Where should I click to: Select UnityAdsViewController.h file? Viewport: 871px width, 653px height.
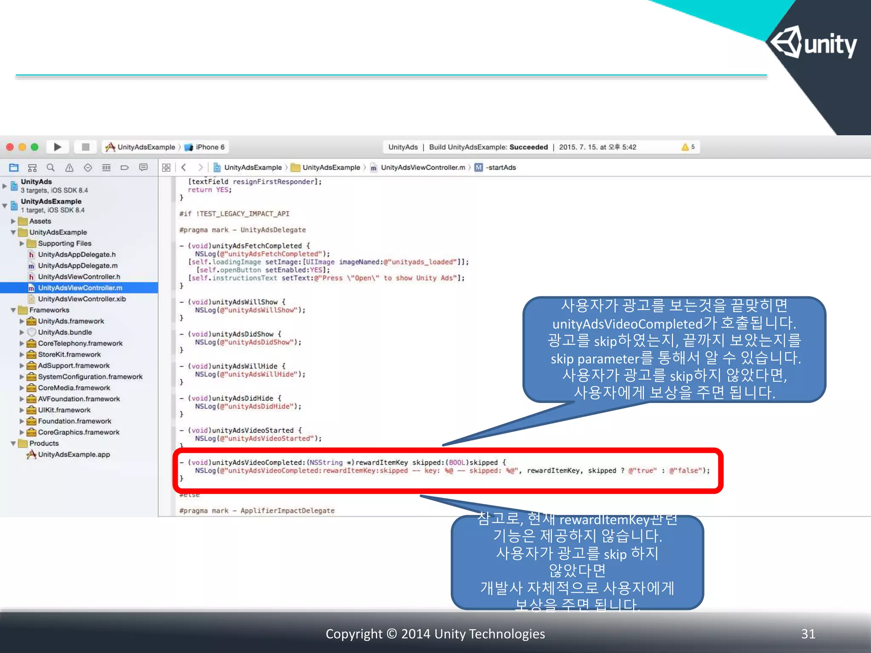(79, 277)
